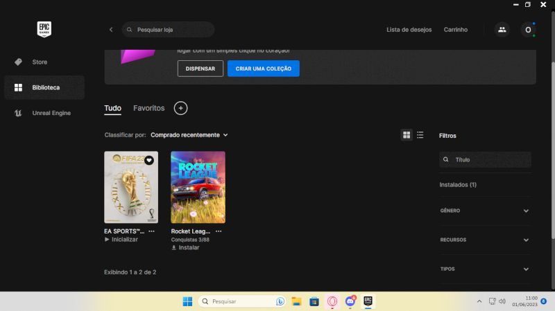Open Opera GX browser from taskbar

click(x=332, y=301)
